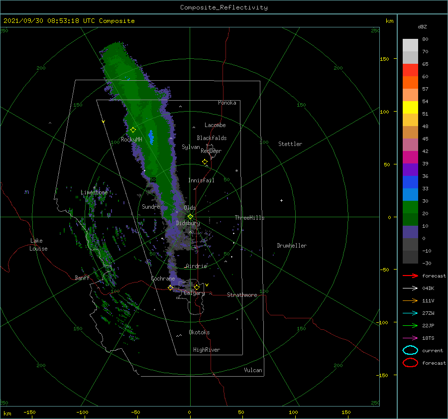
Task: Click the Strathmore label
Action: [x=242, y=295]
